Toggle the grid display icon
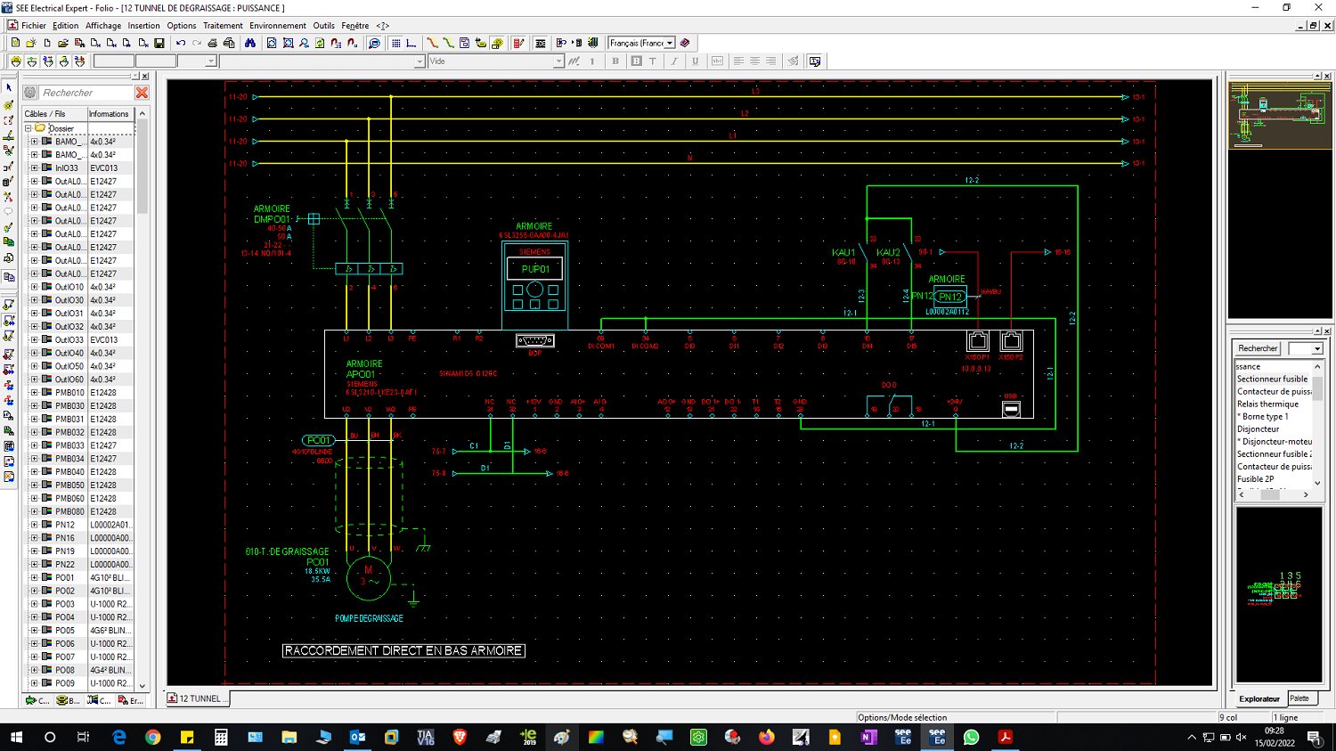The image size is (1336, 751). pos(396,43)
